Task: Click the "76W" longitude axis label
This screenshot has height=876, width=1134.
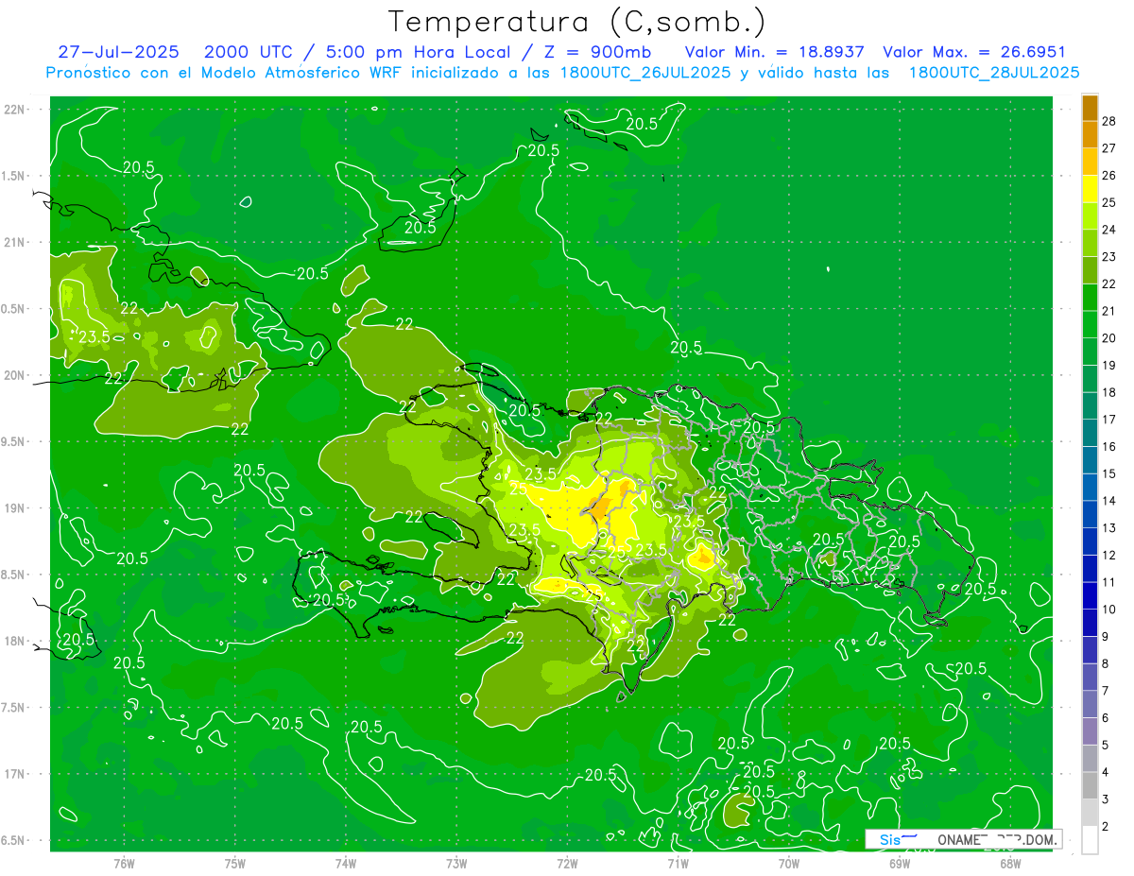Action: (x=124, y=863)
